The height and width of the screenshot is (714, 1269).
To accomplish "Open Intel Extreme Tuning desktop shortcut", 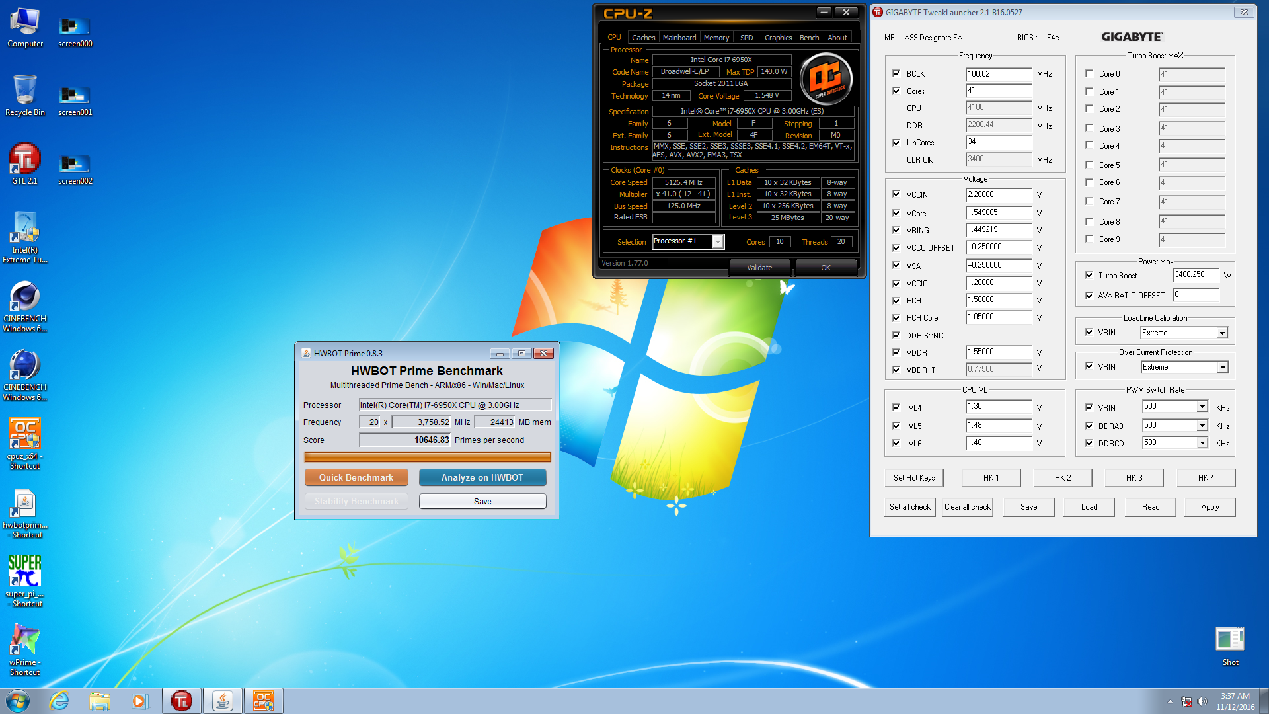I will [25, 238].
